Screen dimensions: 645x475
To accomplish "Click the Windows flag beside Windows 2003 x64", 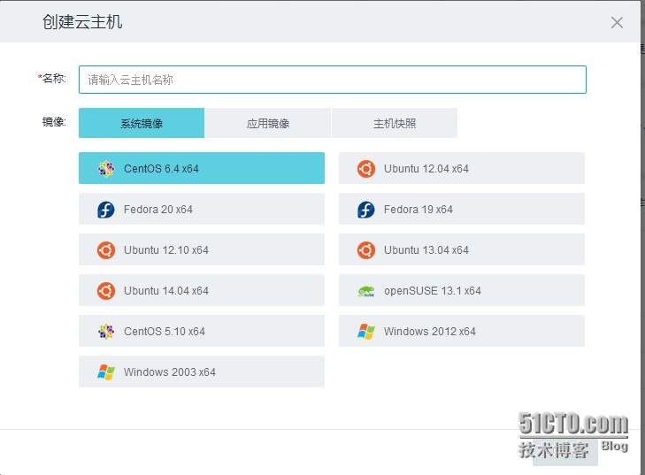I will [105, 372].
